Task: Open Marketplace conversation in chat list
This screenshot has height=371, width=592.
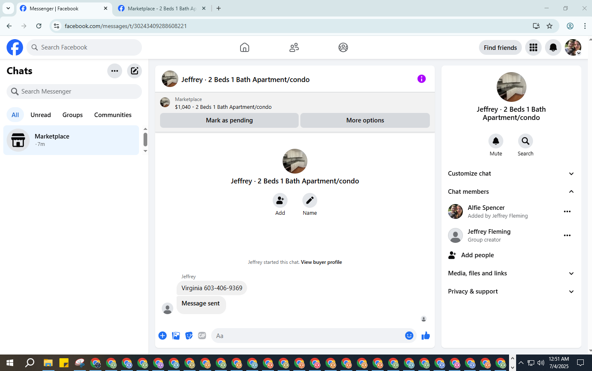Action: [x=71, y=140]
